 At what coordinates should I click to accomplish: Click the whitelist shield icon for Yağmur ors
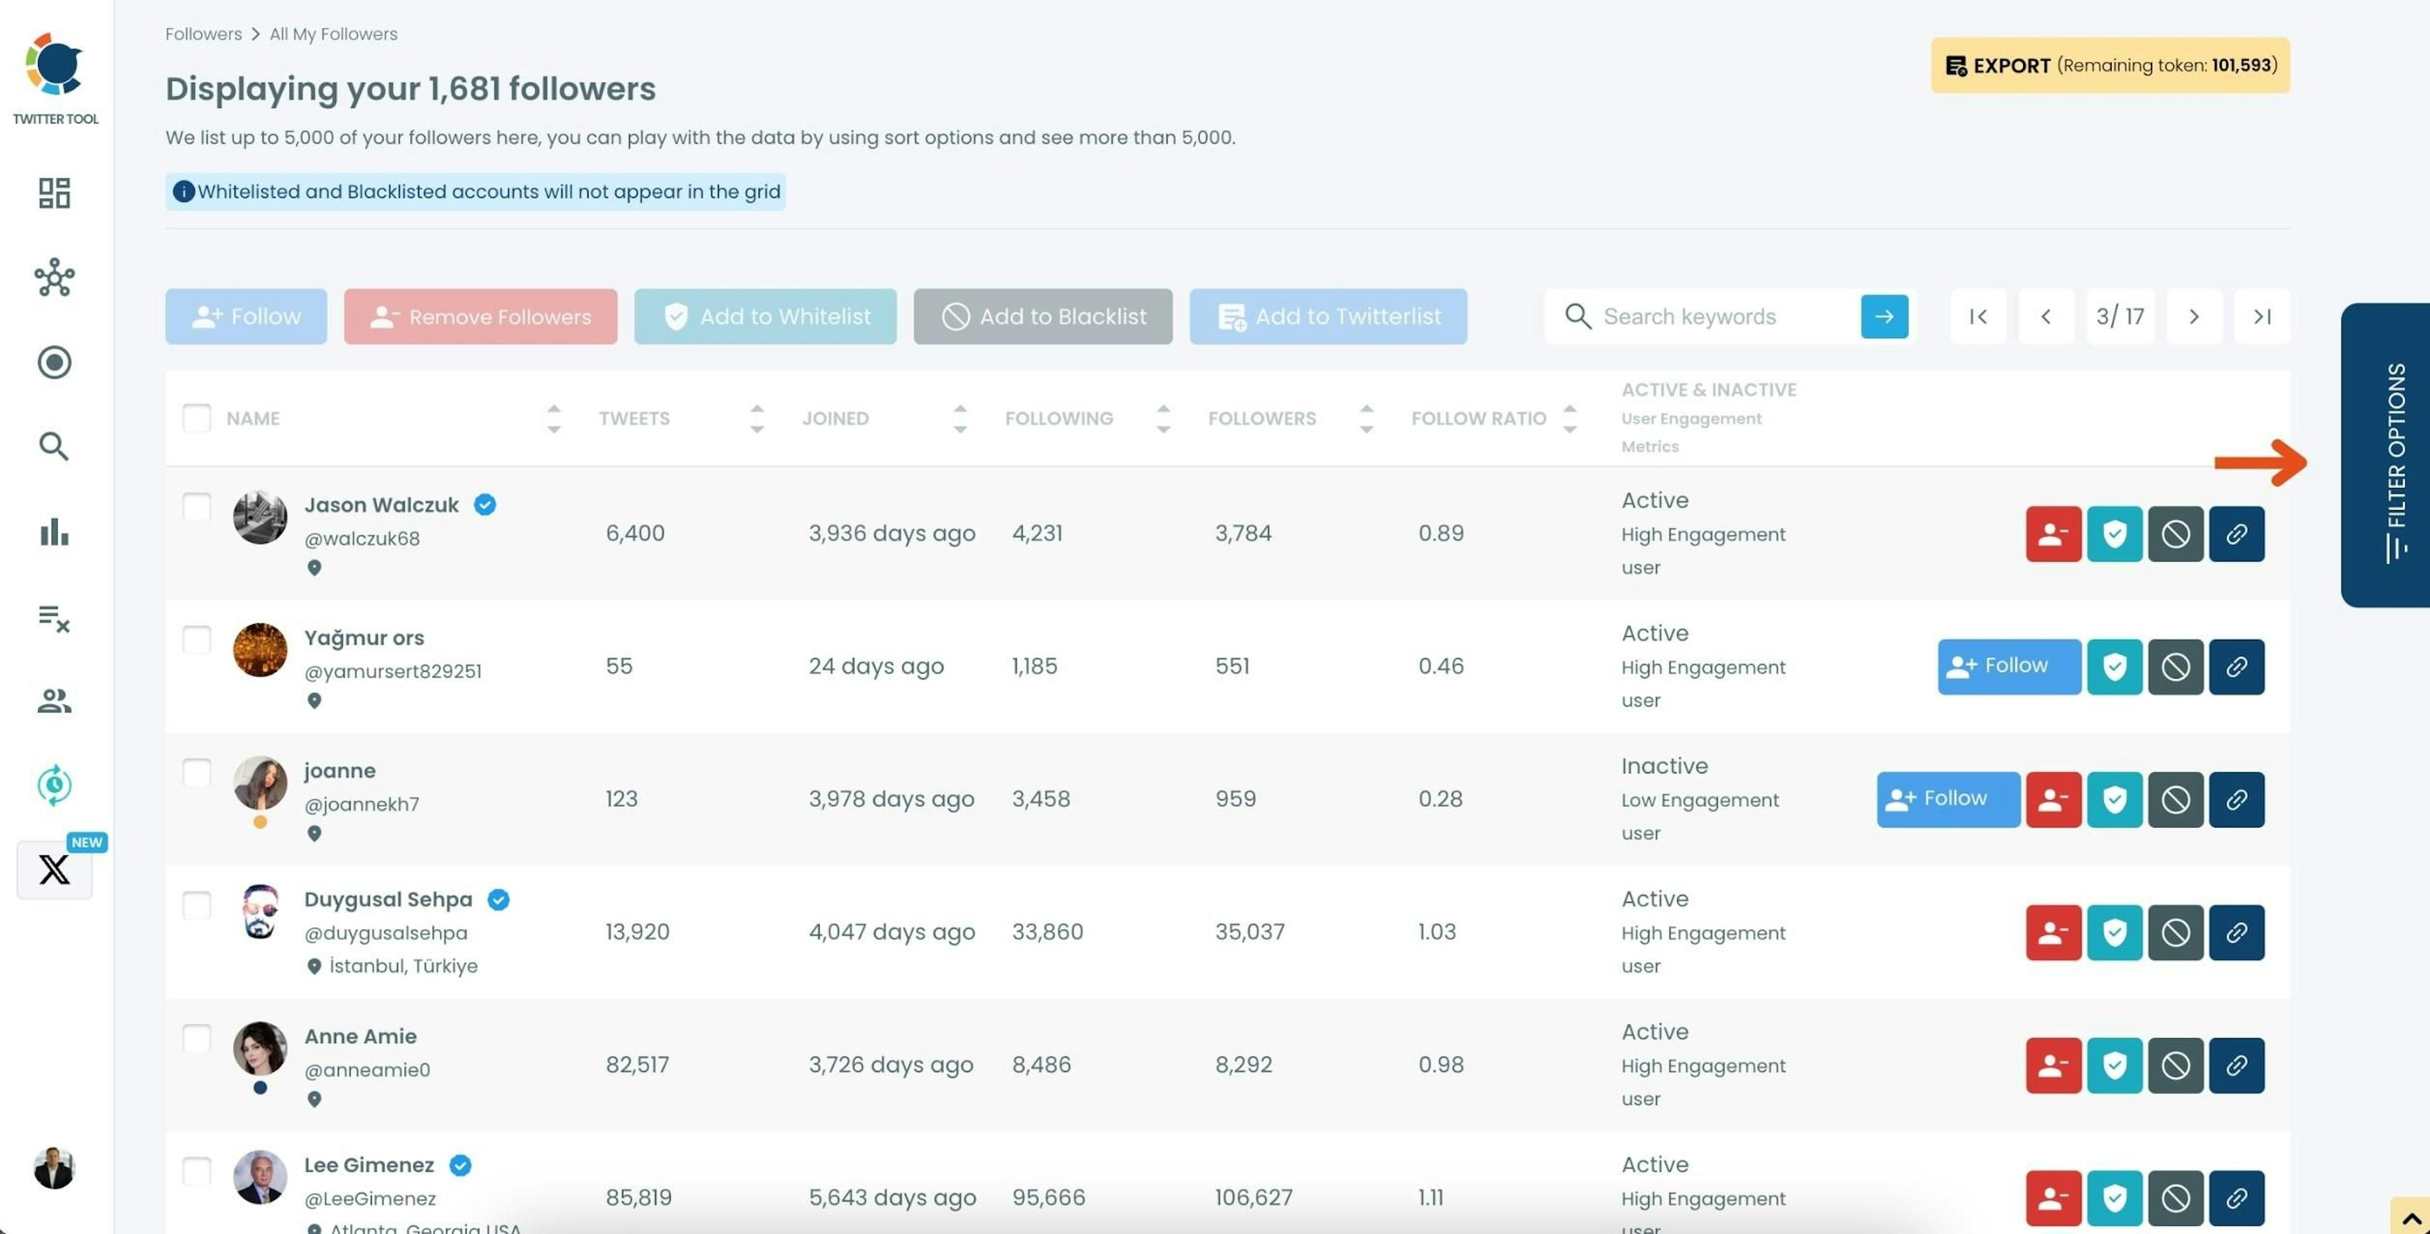pyautogui.click(x=2114, y=666)
